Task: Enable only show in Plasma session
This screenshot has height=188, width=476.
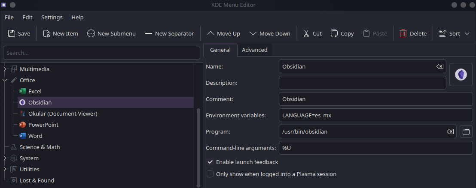Action: pos(210,174)
